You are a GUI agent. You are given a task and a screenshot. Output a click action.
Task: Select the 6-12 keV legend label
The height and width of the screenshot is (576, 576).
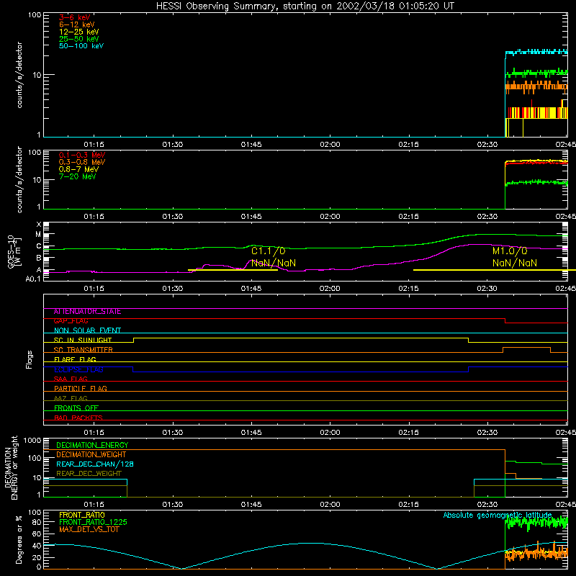click(77, 24)
